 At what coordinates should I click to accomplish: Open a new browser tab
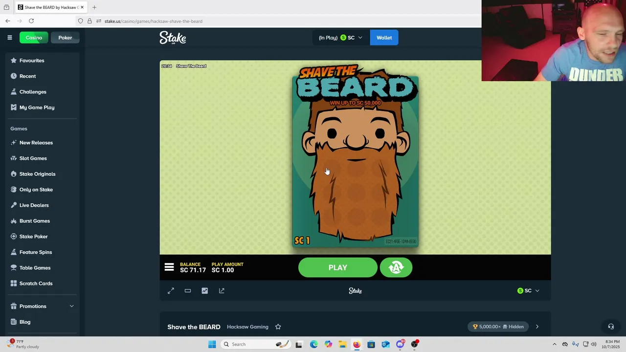pyautogui.click(x=94, y=7)
